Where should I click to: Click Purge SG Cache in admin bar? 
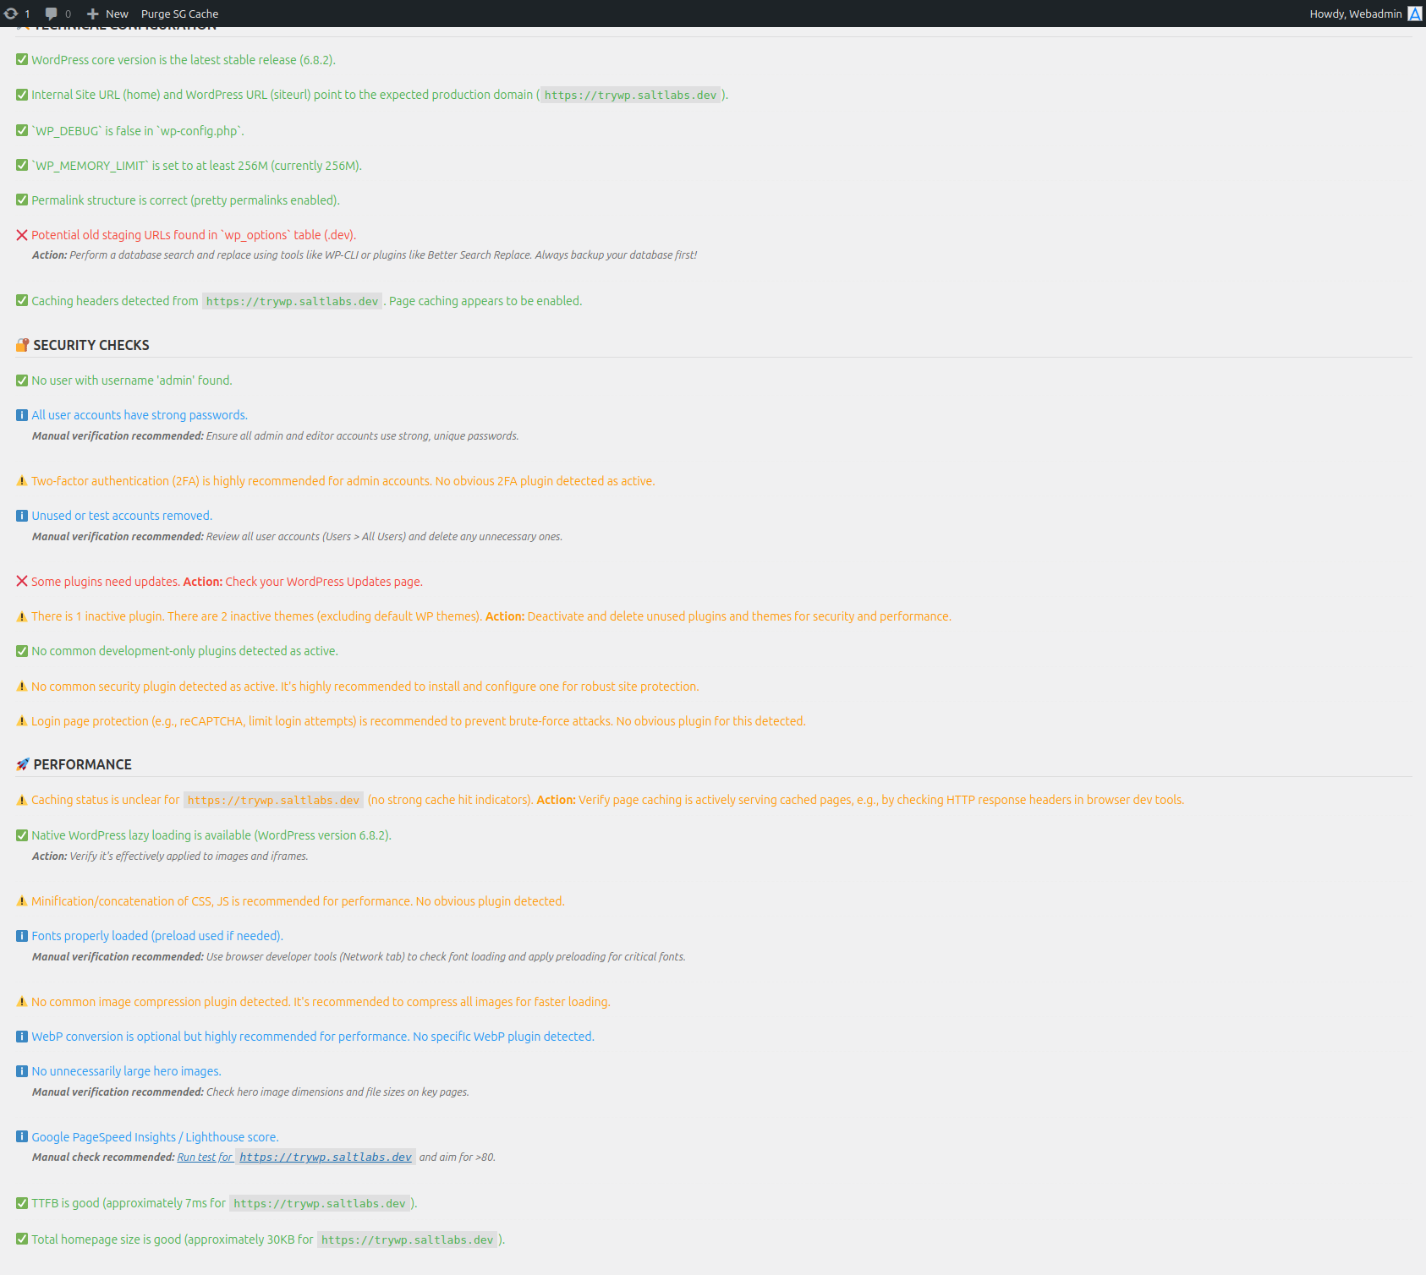[179, 14]
